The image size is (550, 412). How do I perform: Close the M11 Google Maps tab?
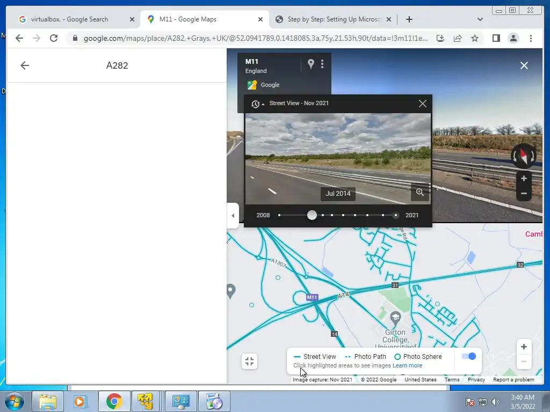pos(260,19)
